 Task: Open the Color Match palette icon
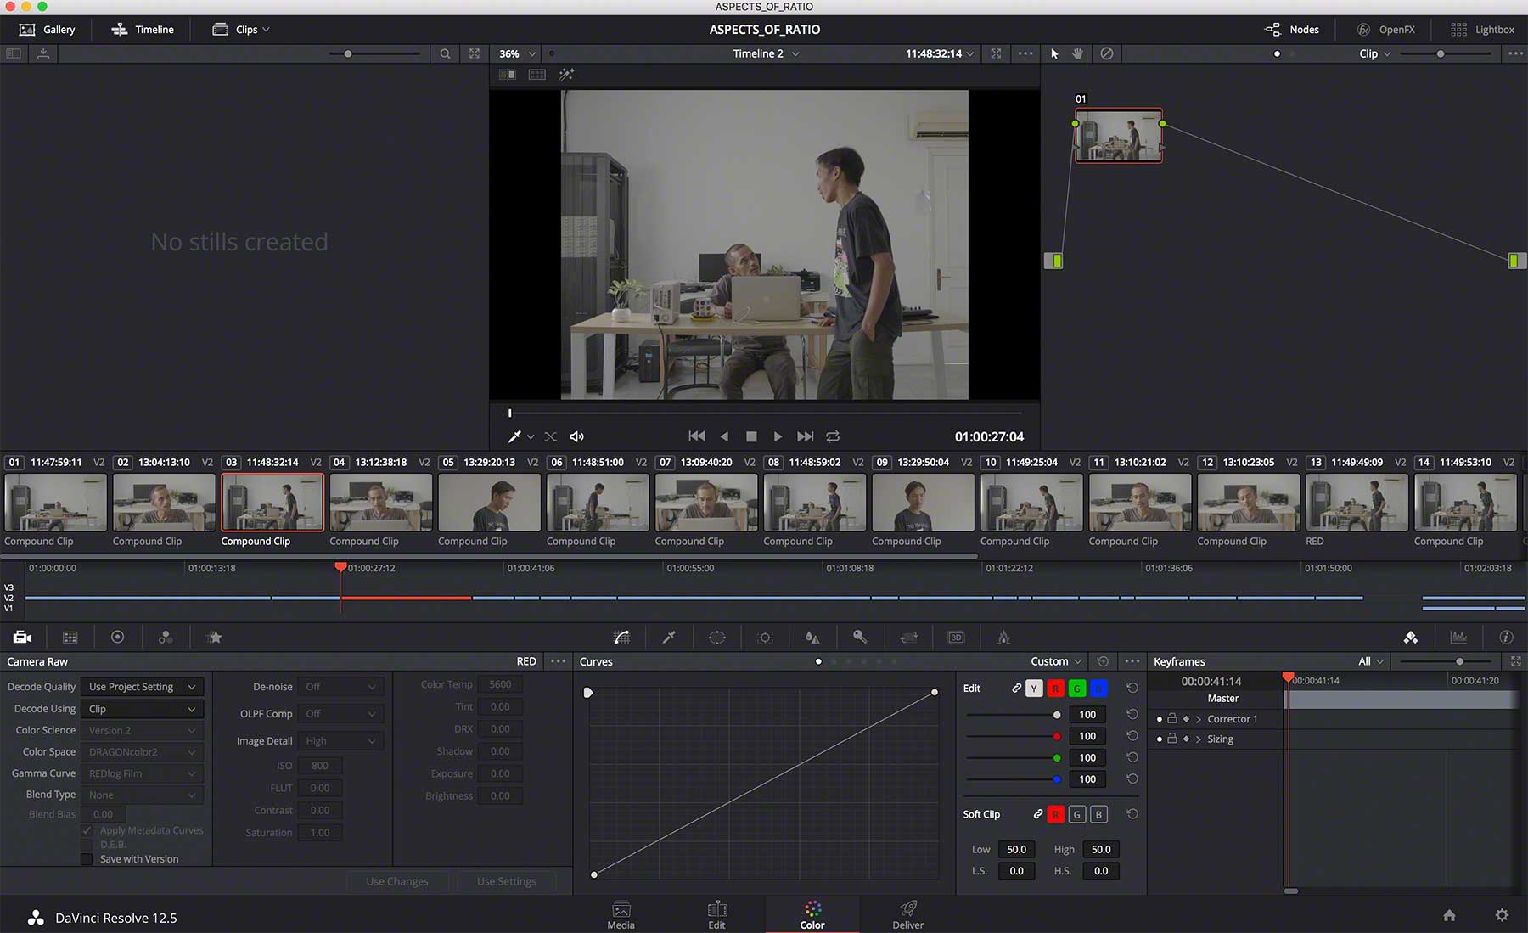point(70,637)
